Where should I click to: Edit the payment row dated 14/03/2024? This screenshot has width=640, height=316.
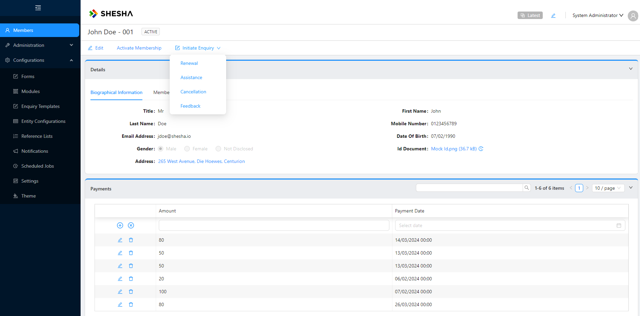120,240
